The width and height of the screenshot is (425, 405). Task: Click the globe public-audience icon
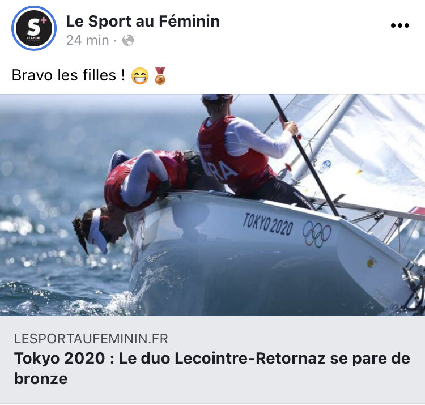click(128, 40)
